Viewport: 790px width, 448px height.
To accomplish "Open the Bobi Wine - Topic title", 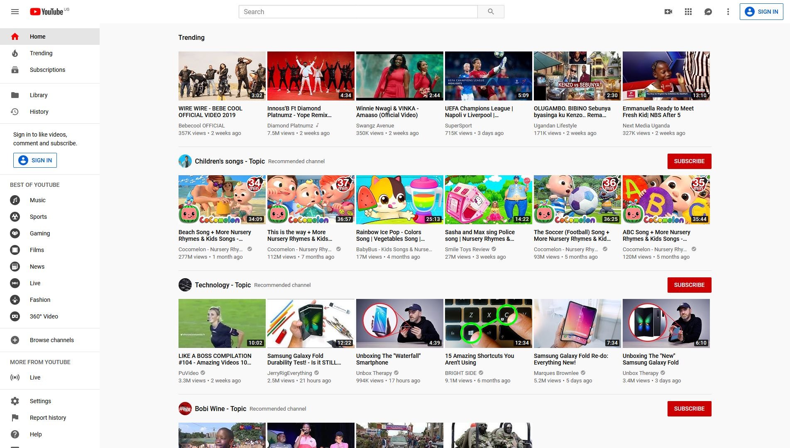I will click(220, 409).
